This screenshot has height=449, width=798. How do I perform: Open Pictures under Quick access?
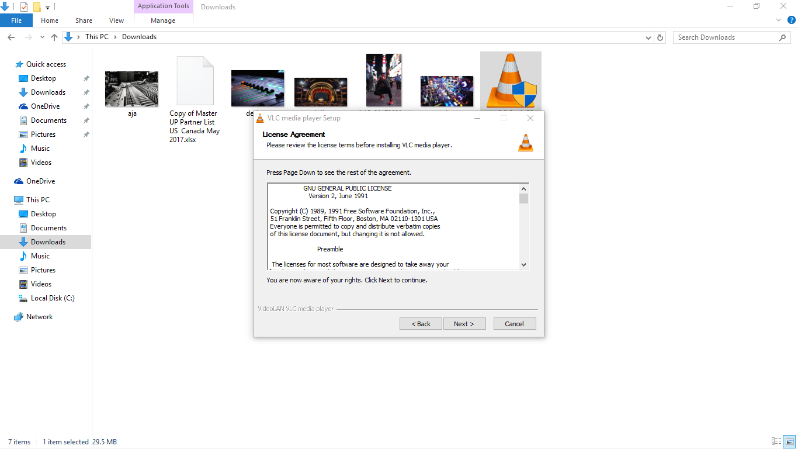(43, 134)
